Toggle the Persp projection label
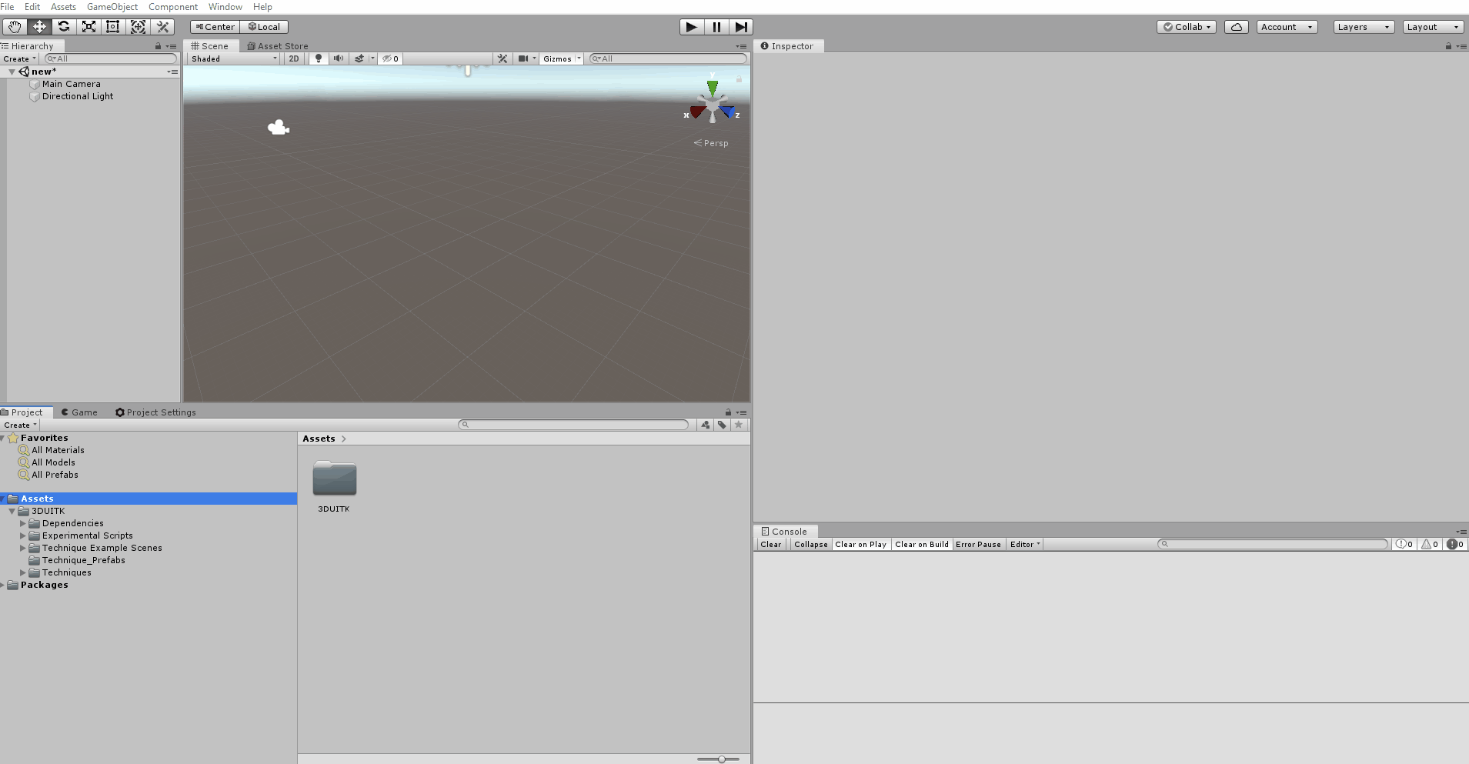Image resolution: width=1469 pixels, height=764 pixels. pyautogui.click(x=711, y=143)
